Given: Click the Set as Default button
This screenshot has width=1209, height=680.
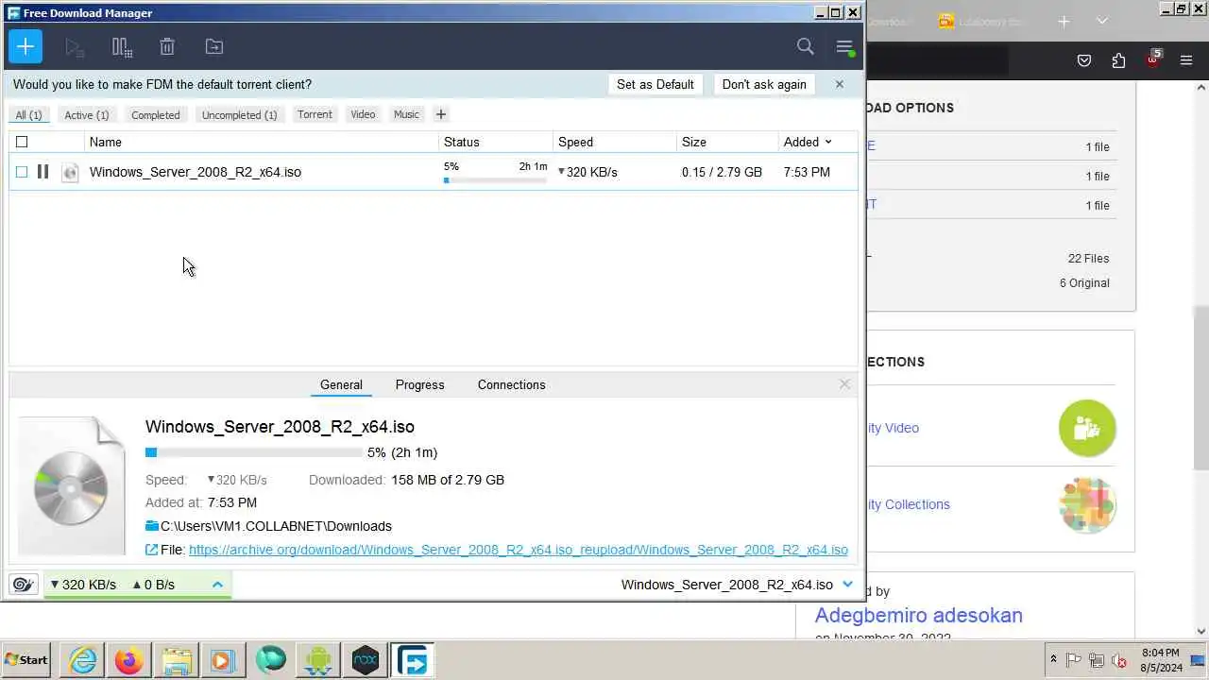Looking at the screenshot, I should tap(656, 84).
